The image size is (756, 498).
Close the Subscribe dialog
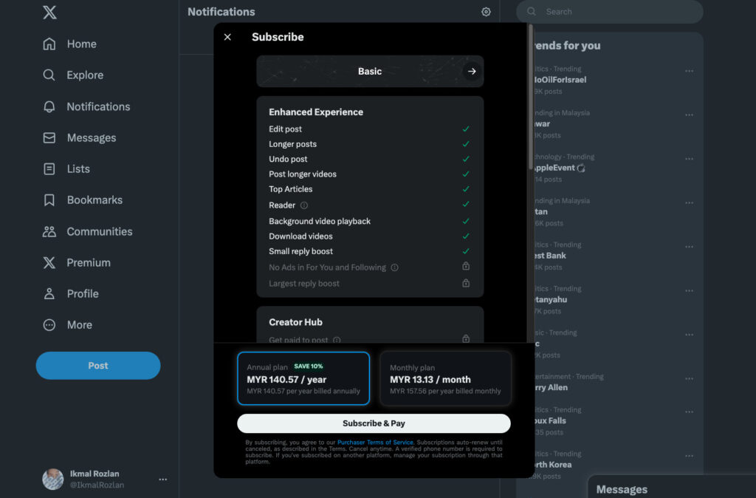click(x=227, y=37)
